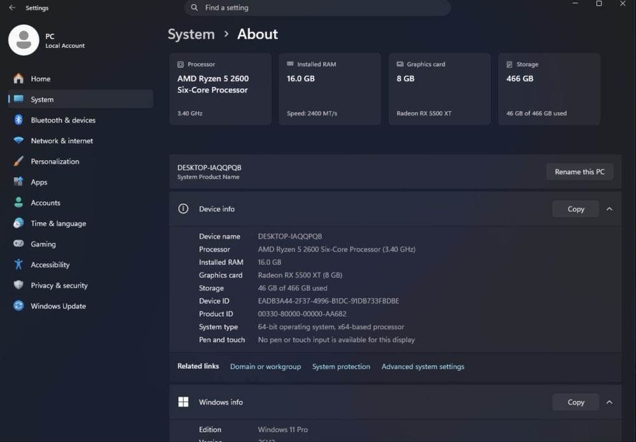
Task: Click the 466 GB storage card value
Action: click(x=520, y=79)
